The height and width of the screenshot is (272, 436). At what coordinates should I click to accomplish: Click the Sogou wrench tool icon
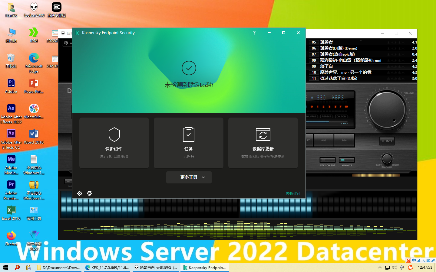coord(433,260)
